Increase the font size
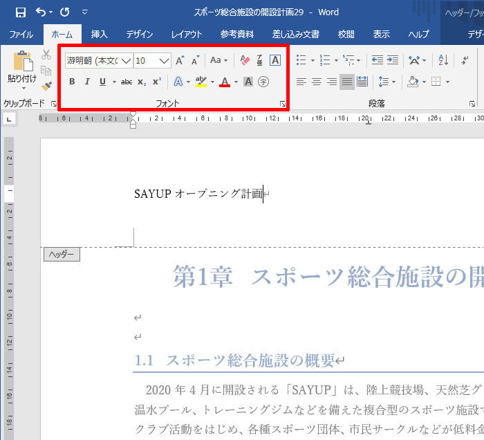484x440 pixels. (x=180, y=60)
